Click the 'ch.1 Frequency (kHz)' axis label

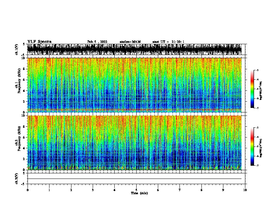click(x=18, y=81)
